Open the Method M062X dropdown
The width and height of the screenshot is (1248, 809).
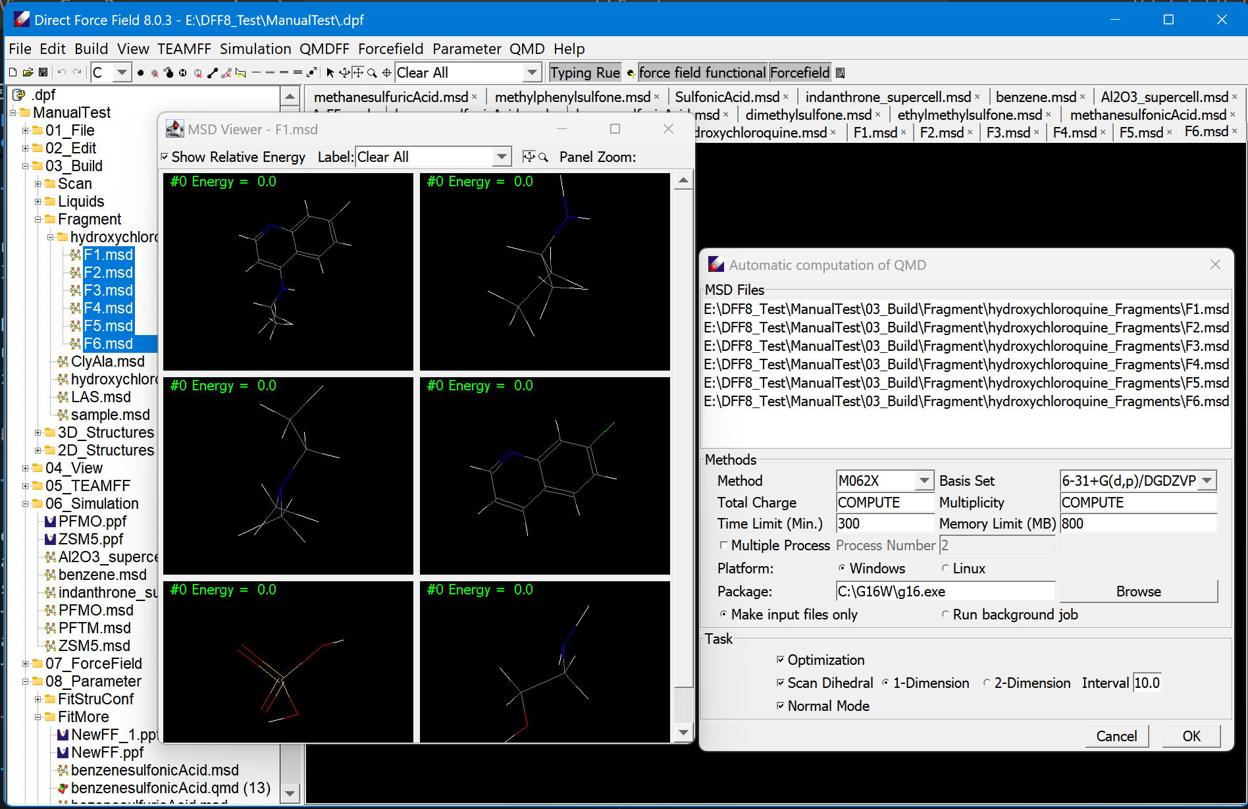(924, 481)
